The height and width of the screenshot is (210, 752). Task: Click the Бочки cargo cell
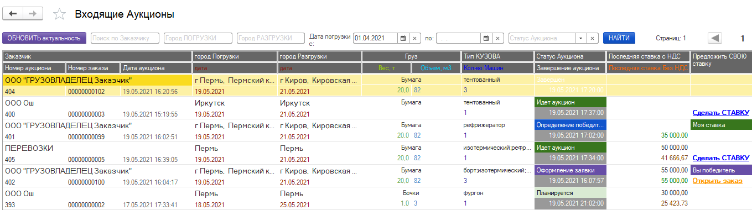(x=411, y=193)
